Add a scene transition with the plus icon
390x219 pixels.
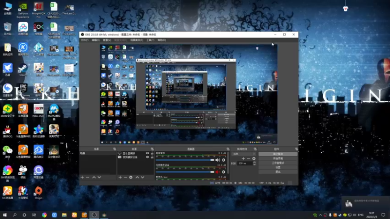243,159
